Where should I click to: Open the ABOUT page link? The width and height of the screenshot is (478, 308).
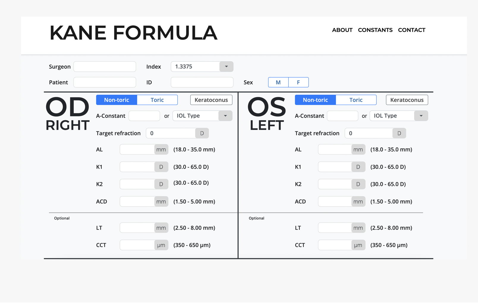click(x=342, y=30)
